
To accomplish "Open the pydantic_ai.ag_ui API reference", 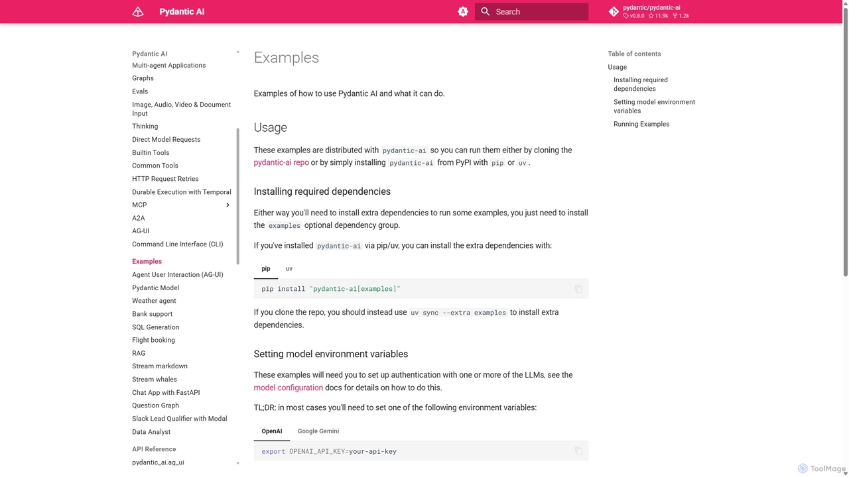I will click(x=158, y=462).
